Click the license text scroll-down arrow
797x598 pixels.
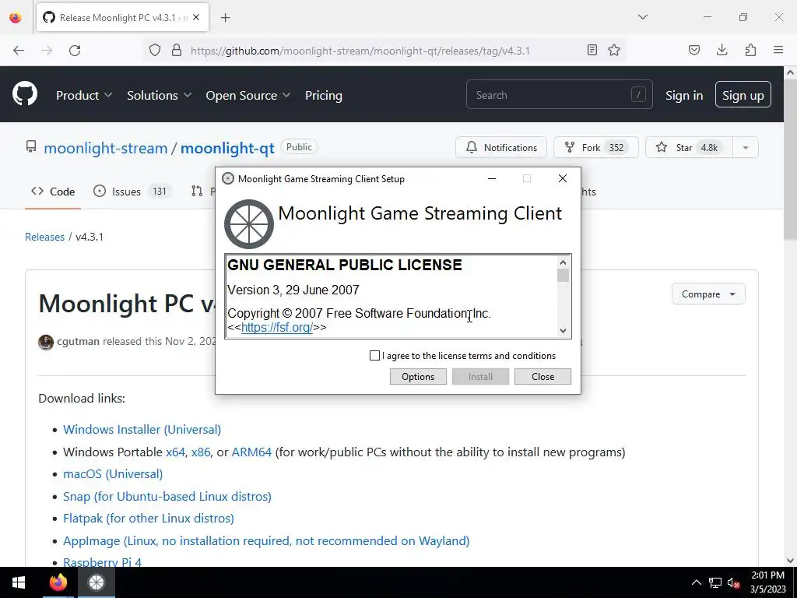[x=563, y=330]
